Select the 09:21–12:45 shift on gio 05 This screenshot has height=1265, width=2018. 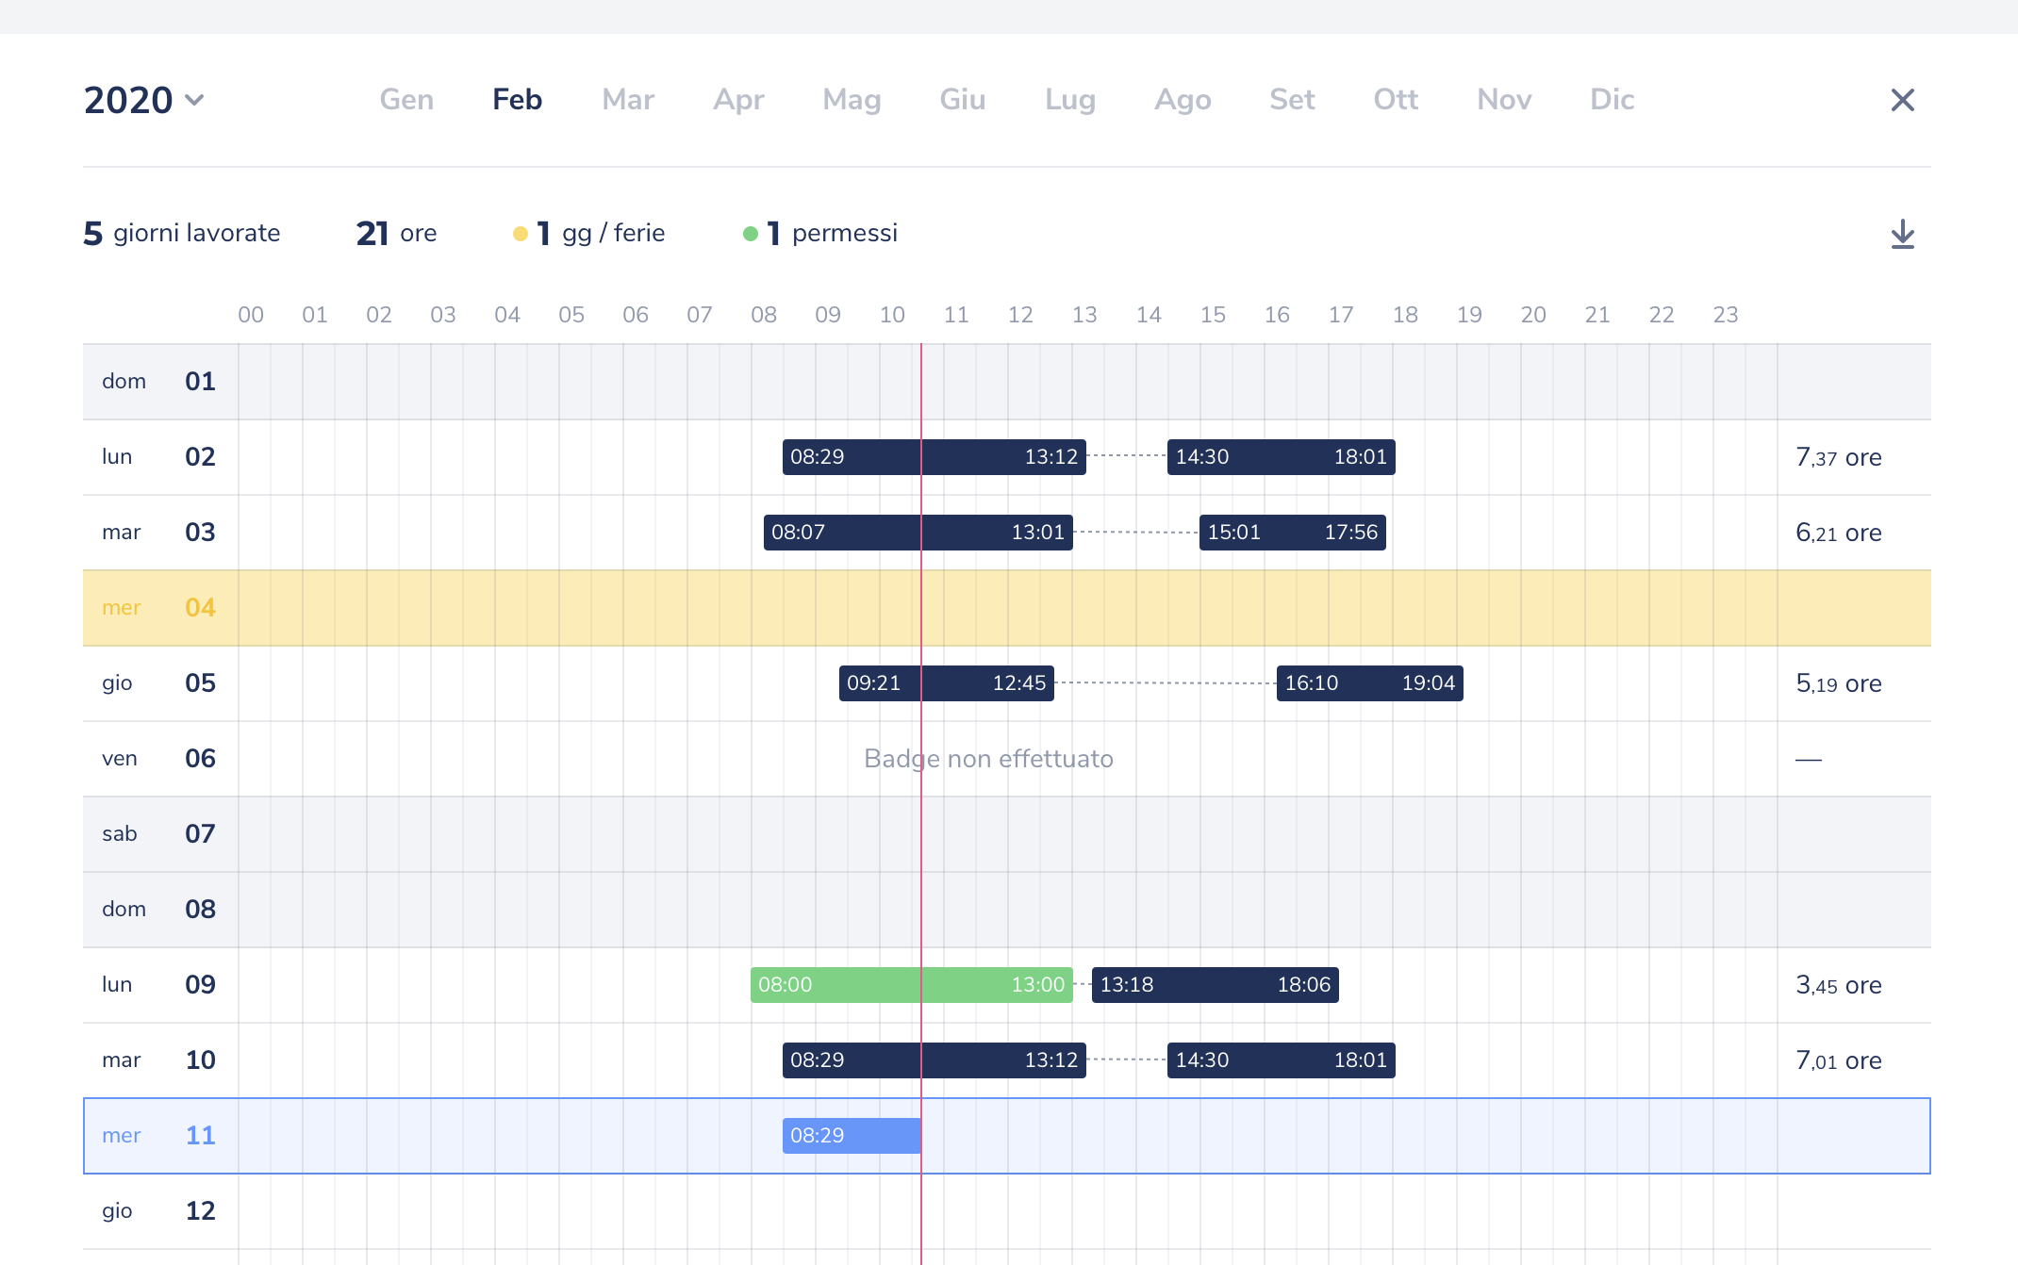click(946, 683)
